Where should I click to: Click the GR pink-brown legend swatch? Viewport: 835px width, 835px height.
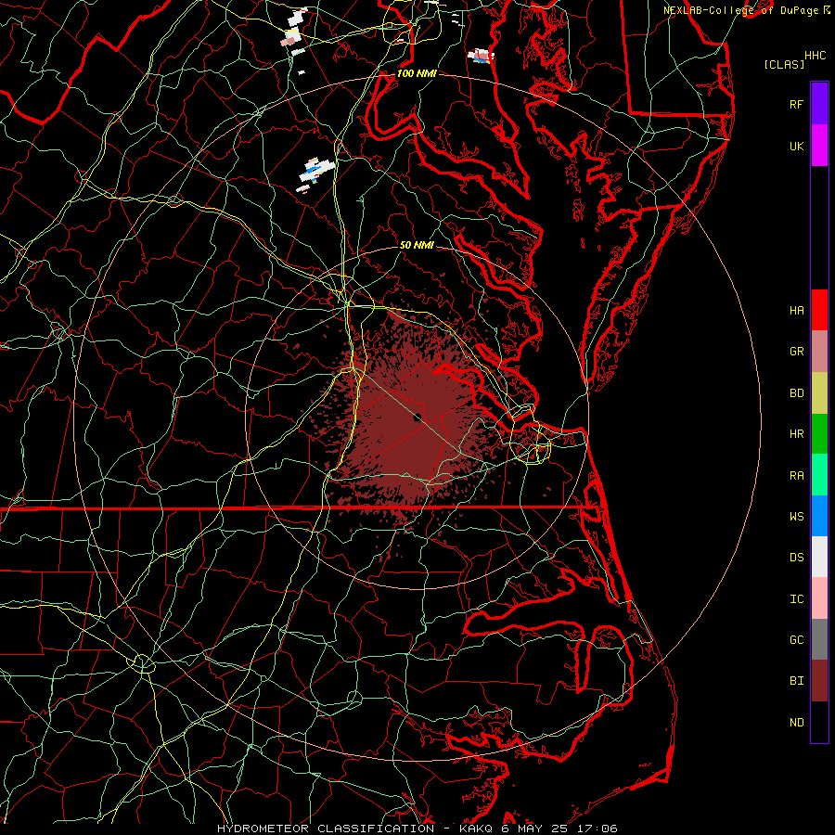(819, 352)
